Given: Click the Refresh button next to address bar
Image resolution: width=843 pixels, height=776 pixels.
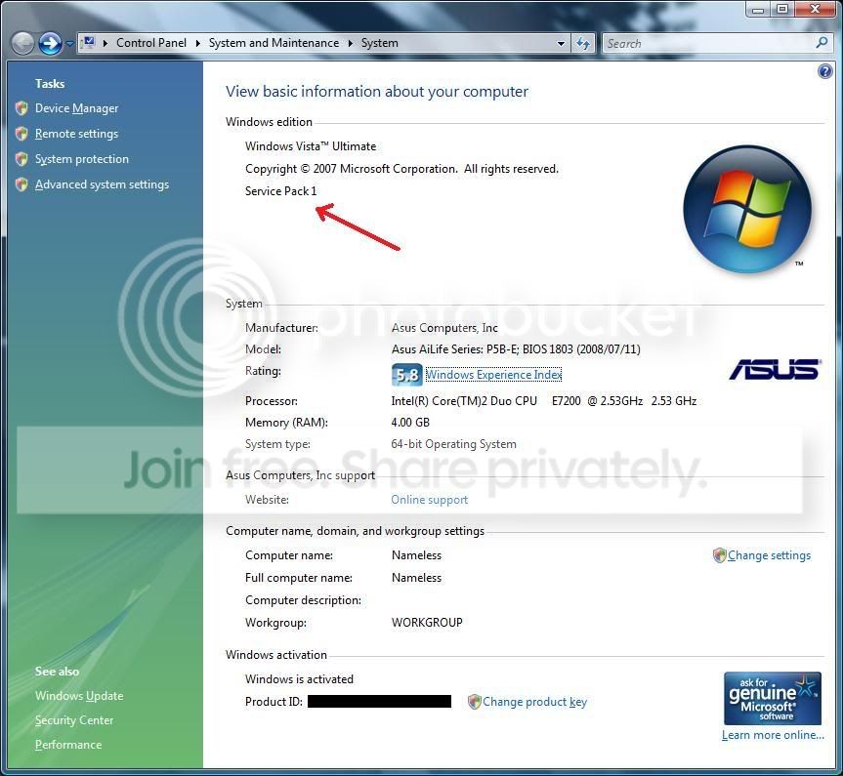Looking at the screenshot, I should coord(583,44).
